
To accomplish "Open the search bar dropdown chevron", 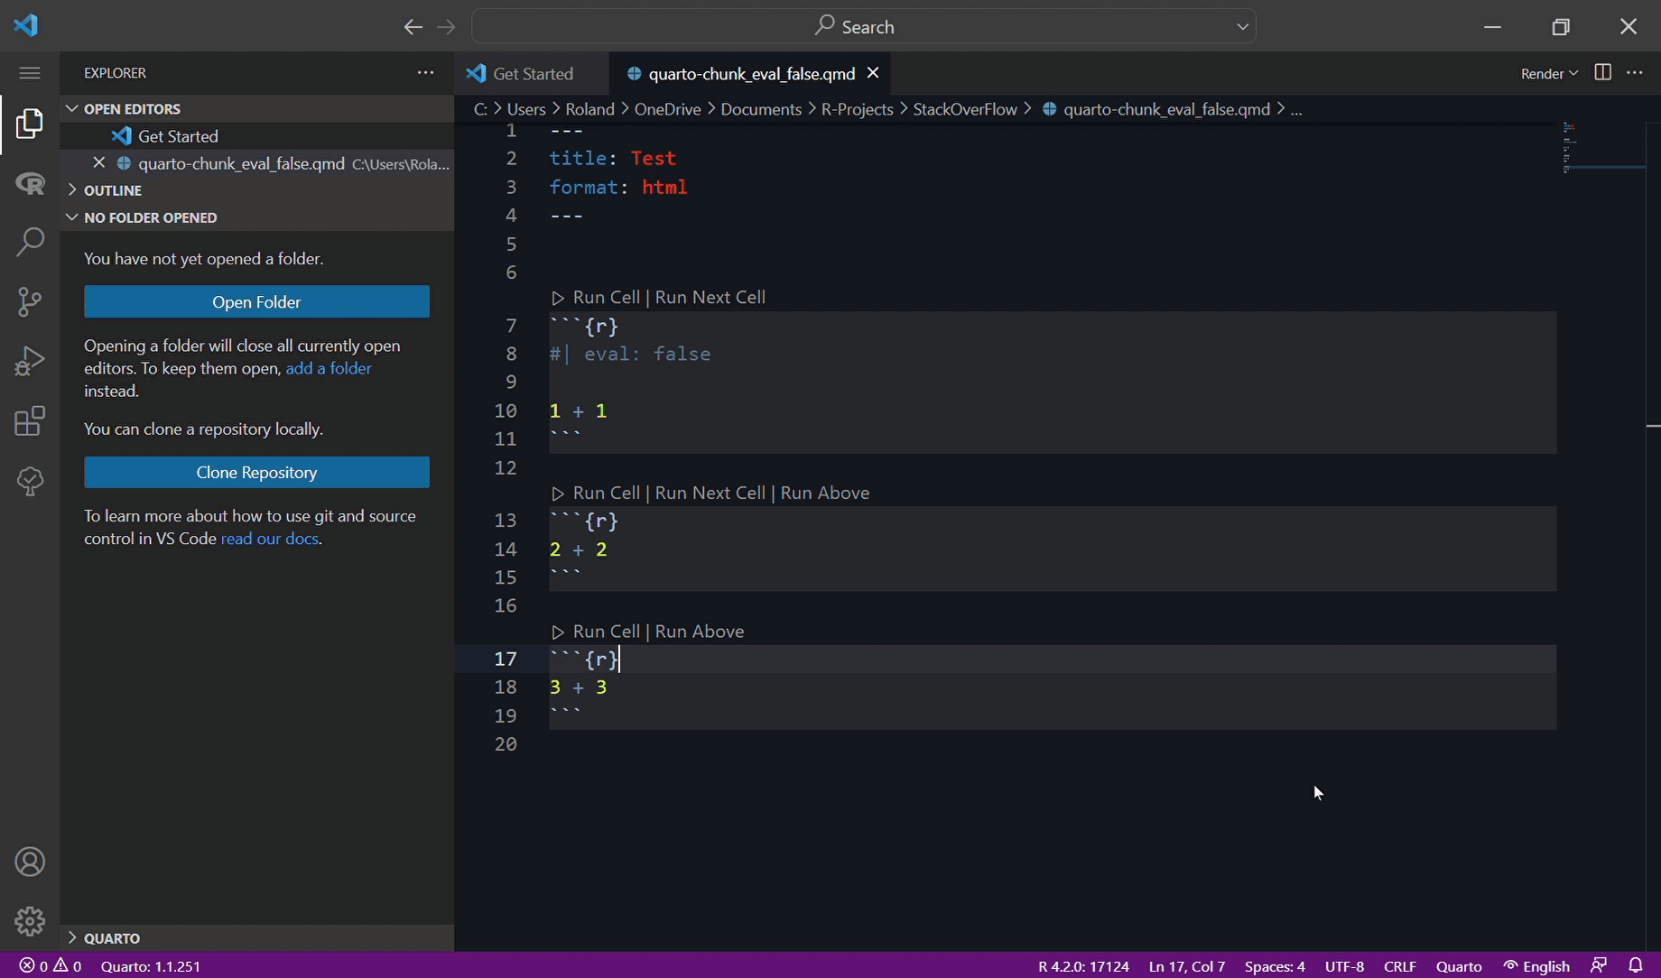I will 1243,27.
